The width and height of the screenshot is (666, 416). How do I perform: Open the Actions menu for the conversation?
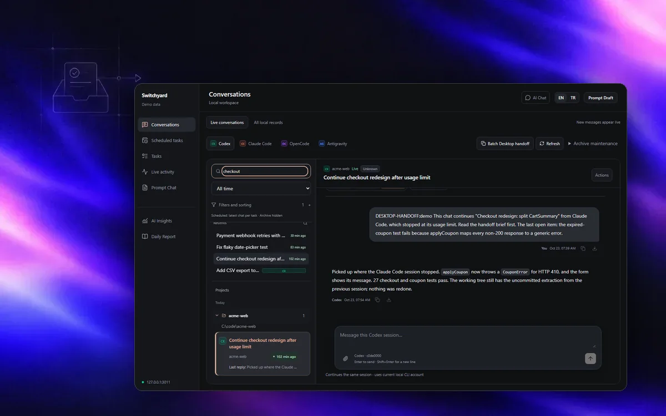click(x=602, y=175)
